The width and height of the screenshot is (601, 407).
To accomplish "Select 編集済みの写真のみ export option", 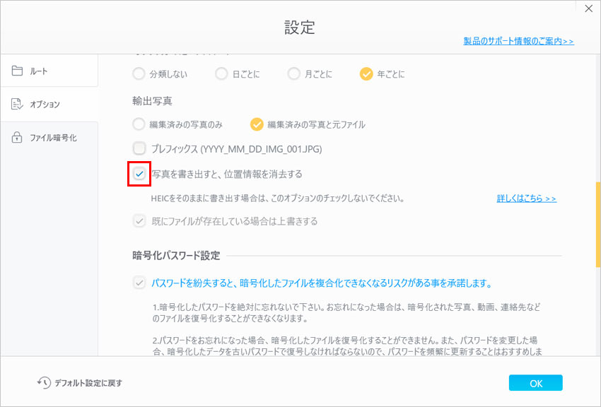I will coord(138,124).
